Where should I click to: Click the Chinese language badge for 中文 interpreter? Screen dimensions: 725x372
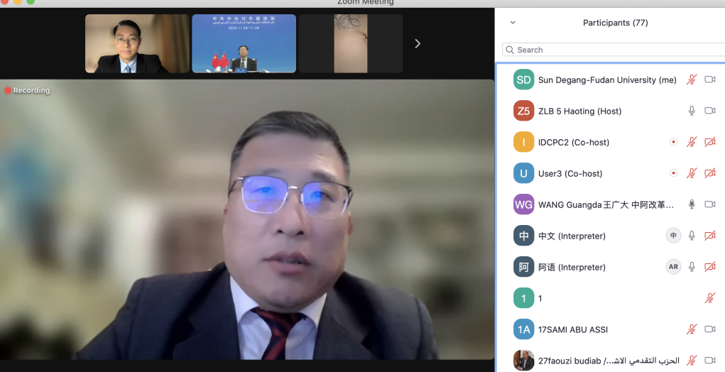pos(673,236)
